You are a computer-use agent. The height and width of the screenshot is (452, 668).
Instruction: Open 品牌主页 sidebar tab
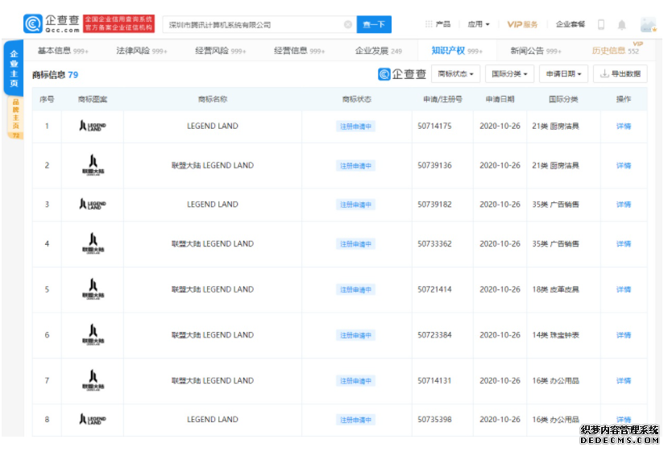15,118
